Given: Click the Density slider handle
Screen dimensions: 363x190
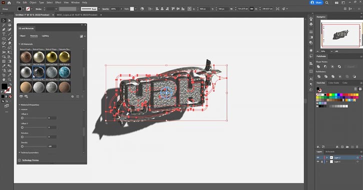Looking at the screenshot, I should click(x=22, y=146).
